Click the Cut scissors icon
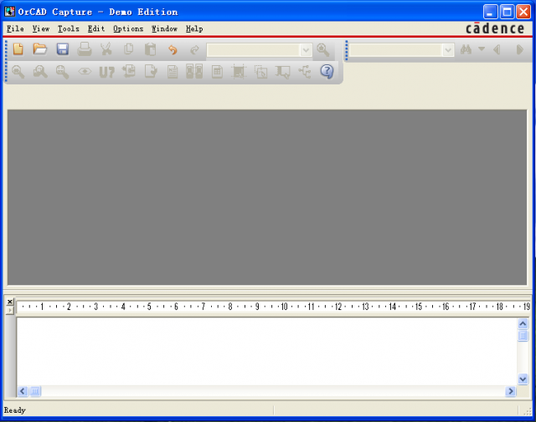Screen dimensions: 536x422 coord(106,49)
